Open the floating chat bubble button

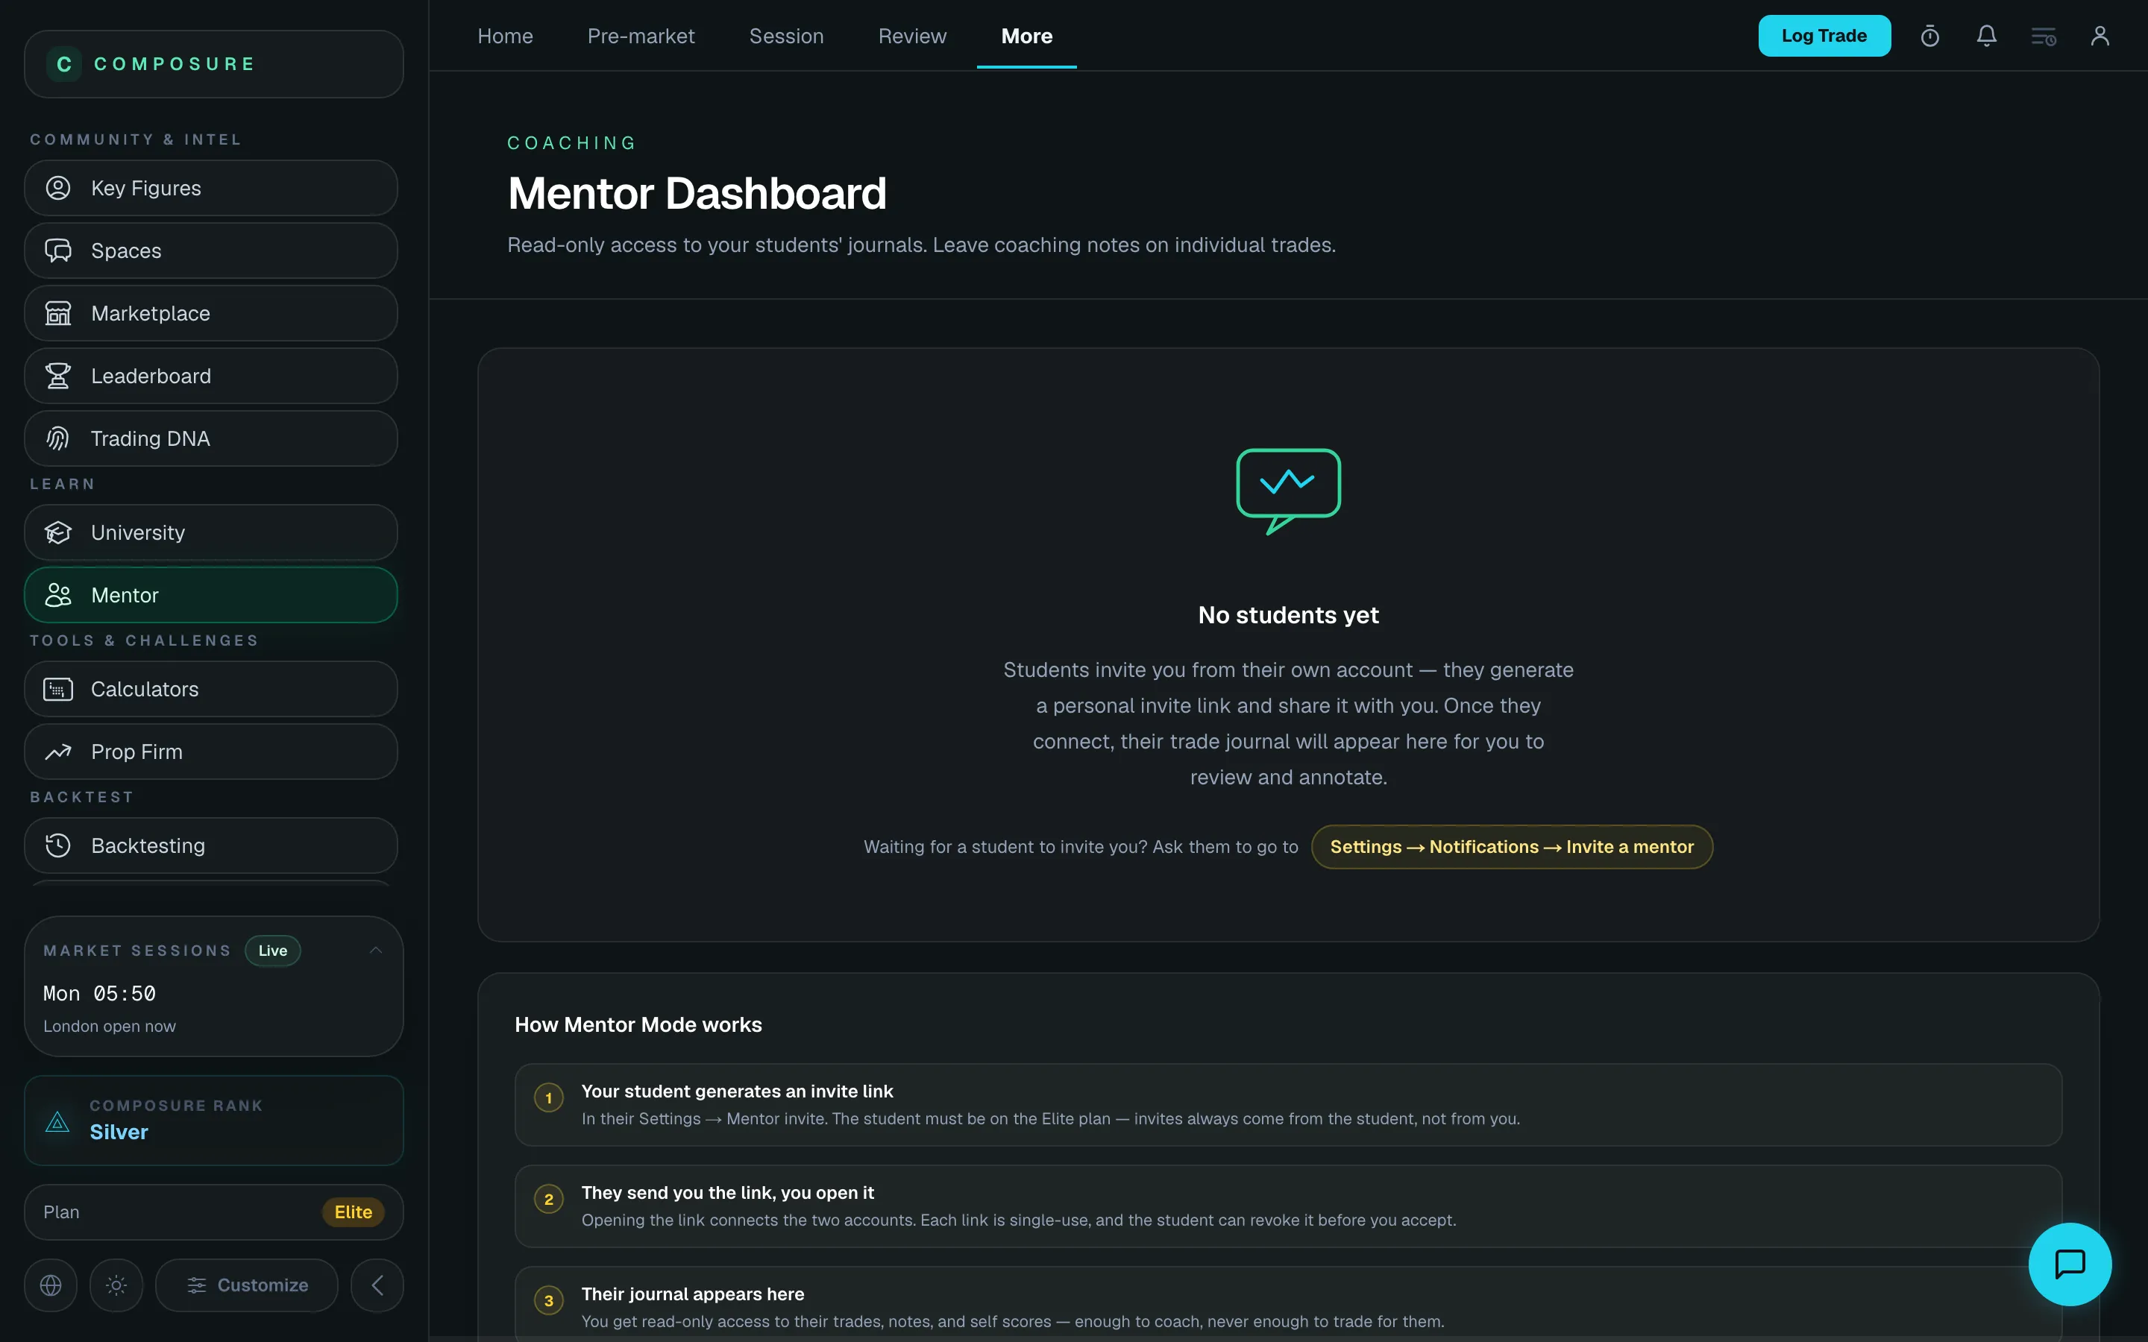(x=2070, y=1264)
